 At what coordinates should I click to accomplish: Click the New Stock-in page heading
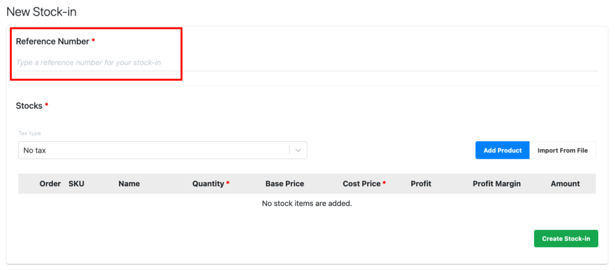click(x=41, y=11)
